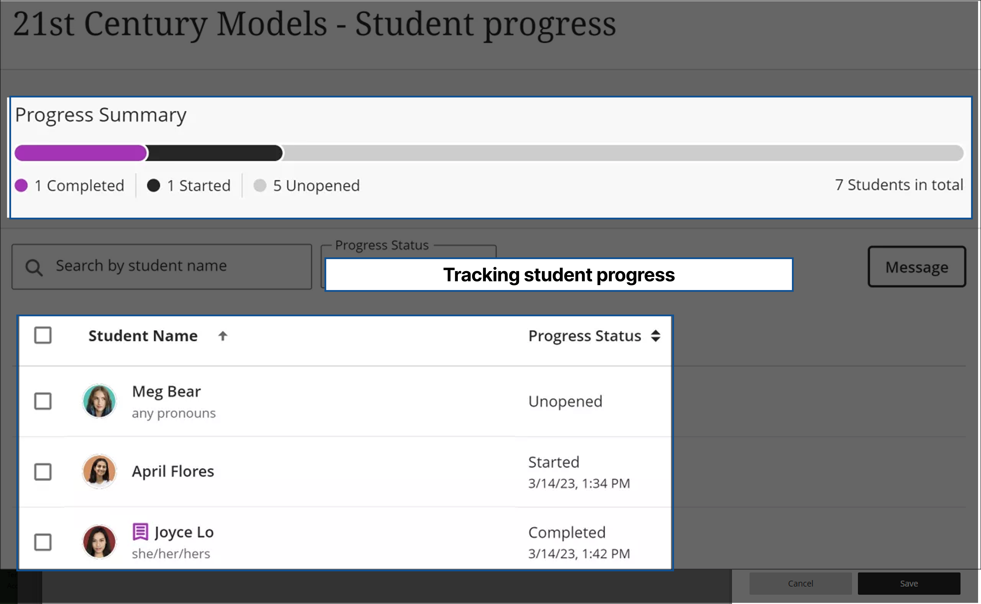Click the purple Completed legend dot
The height and width of the screenshot is (604, 981).
(x=21, y=185)
